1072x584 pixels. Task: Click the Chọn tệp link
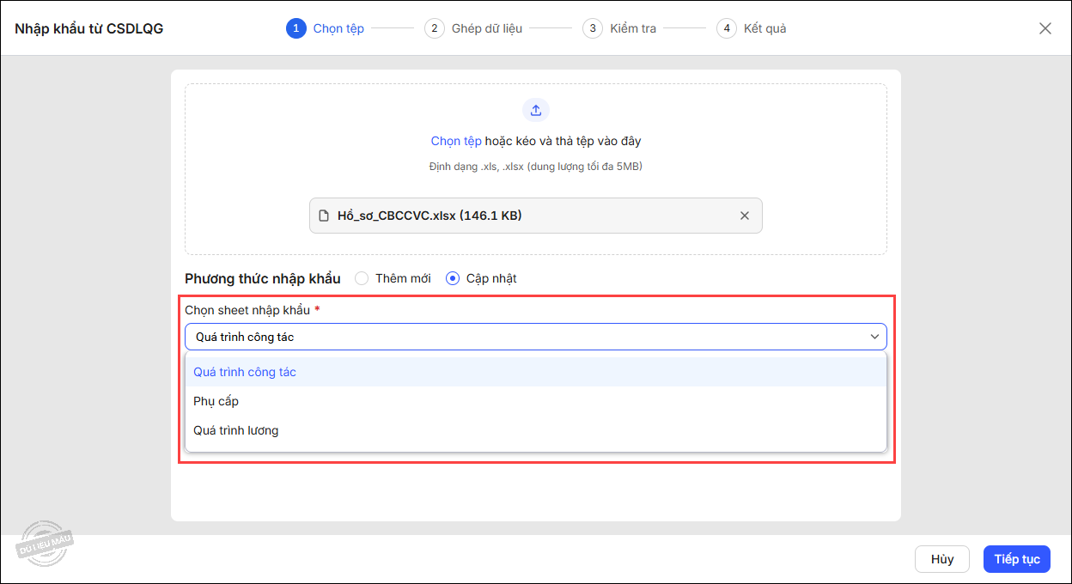point(456,141)
